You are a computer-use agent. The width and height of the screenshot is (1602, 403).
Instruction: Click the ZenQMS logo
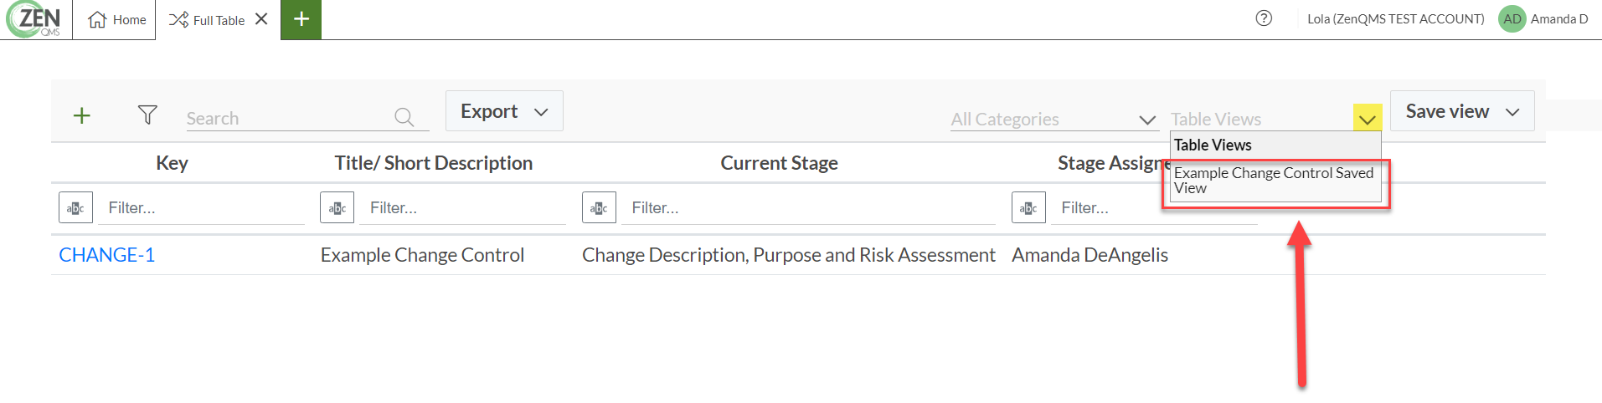pyautogui.click(x=35, y=19)
